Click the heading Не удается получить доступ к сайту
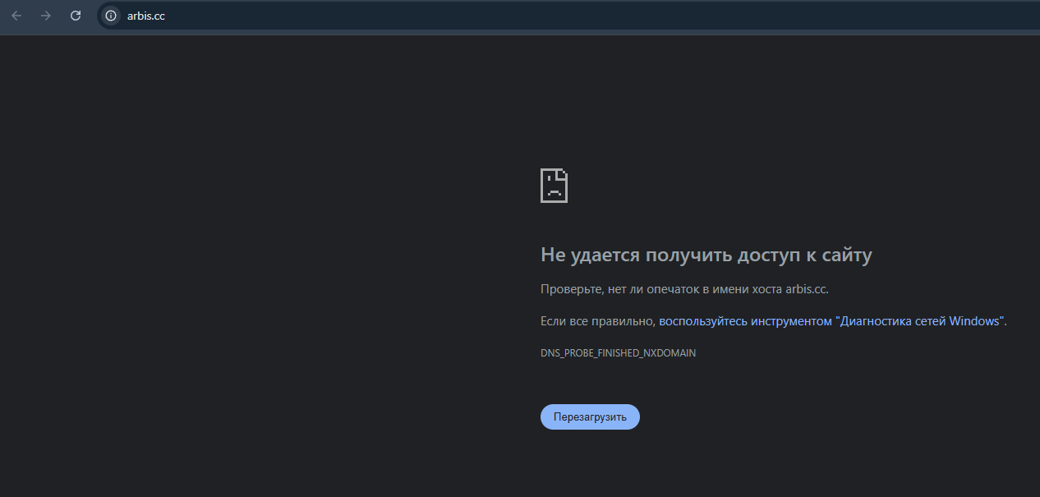This screenshot has width=1040, height=497. 706,255
